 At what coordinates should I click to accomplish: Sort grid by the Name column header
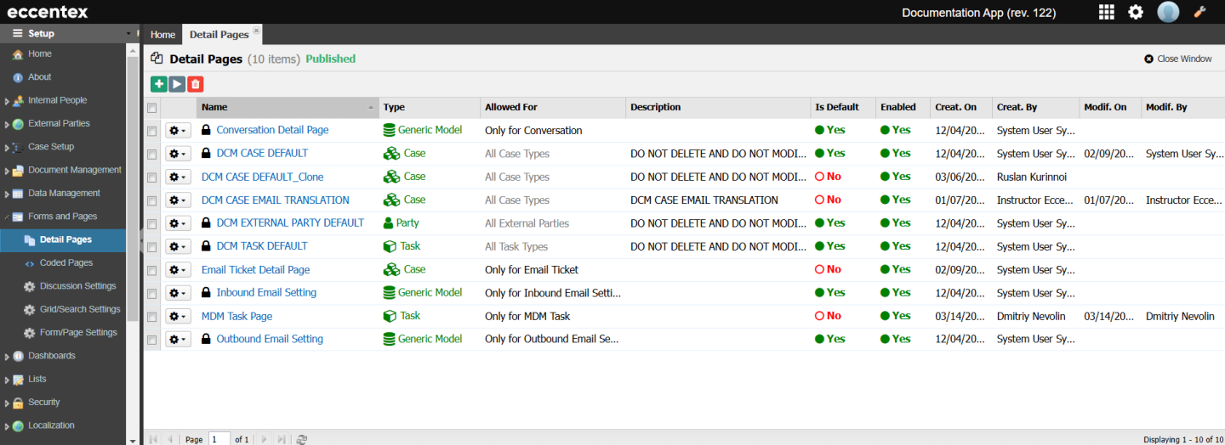click(288, 108)
